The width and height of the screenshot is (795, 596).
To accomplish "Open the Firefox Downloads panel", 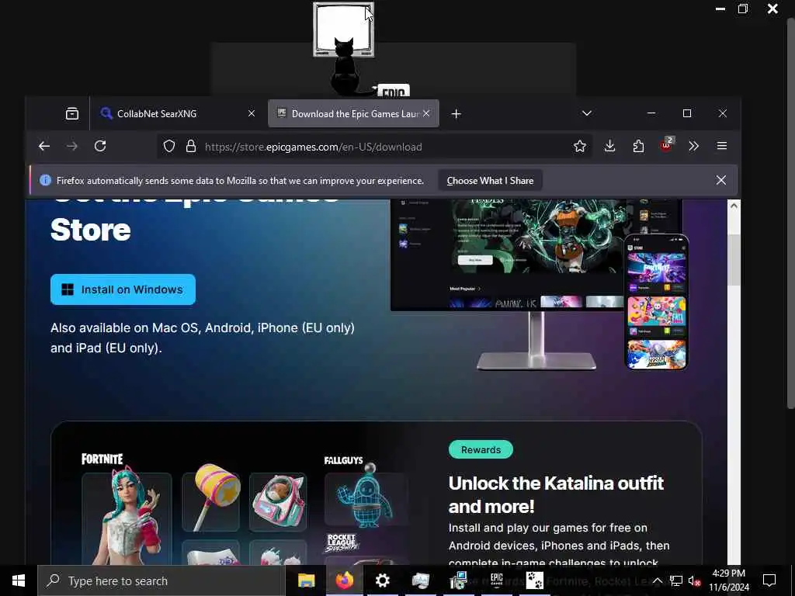I will (x=610, y=146).
